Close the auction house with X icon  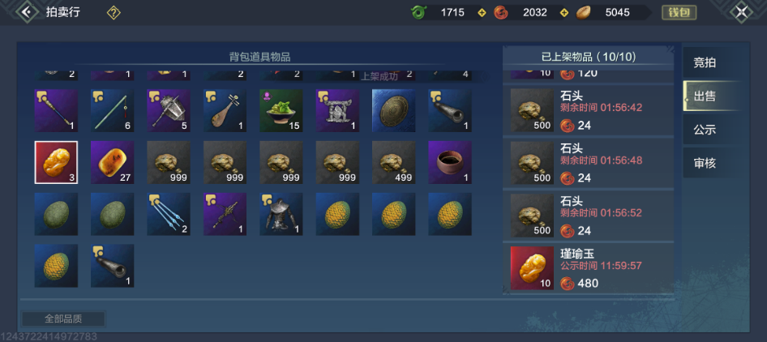coord(742,12)
